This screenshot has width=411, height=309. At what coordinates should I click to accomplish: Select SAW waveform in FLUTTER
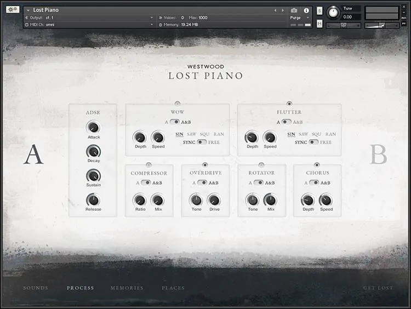(x=303, y=134)
